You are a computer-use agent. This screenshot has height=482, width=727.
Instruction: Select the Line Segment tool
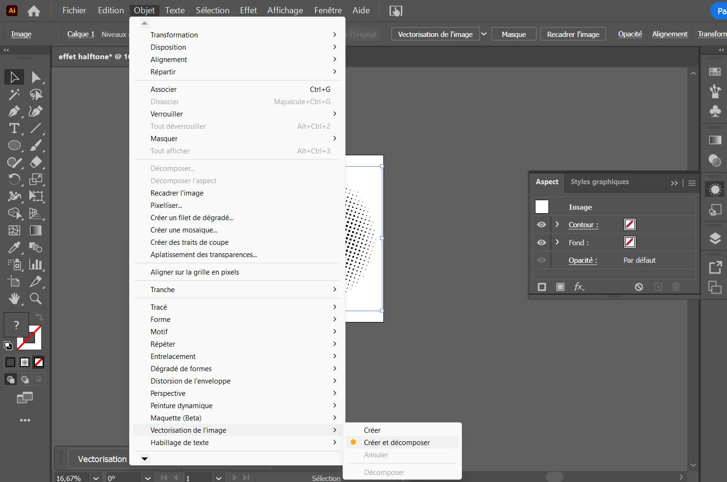36,128
